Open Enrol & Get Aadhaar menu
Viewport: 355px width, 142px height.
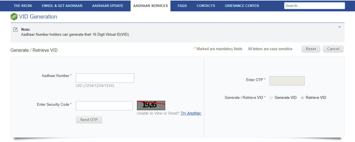pyautogui.click(x=62, y=6)
